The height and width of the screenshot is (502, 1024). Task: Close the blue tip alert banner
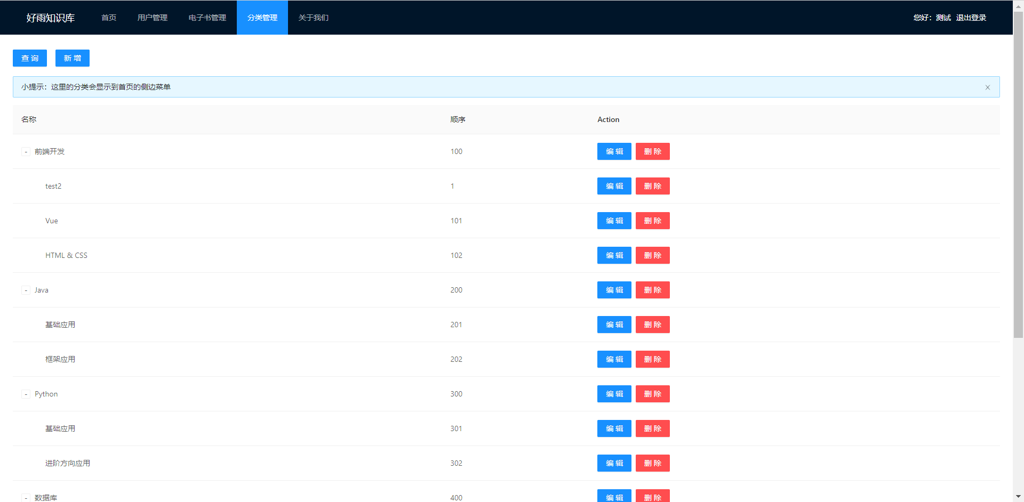[987, 87]
